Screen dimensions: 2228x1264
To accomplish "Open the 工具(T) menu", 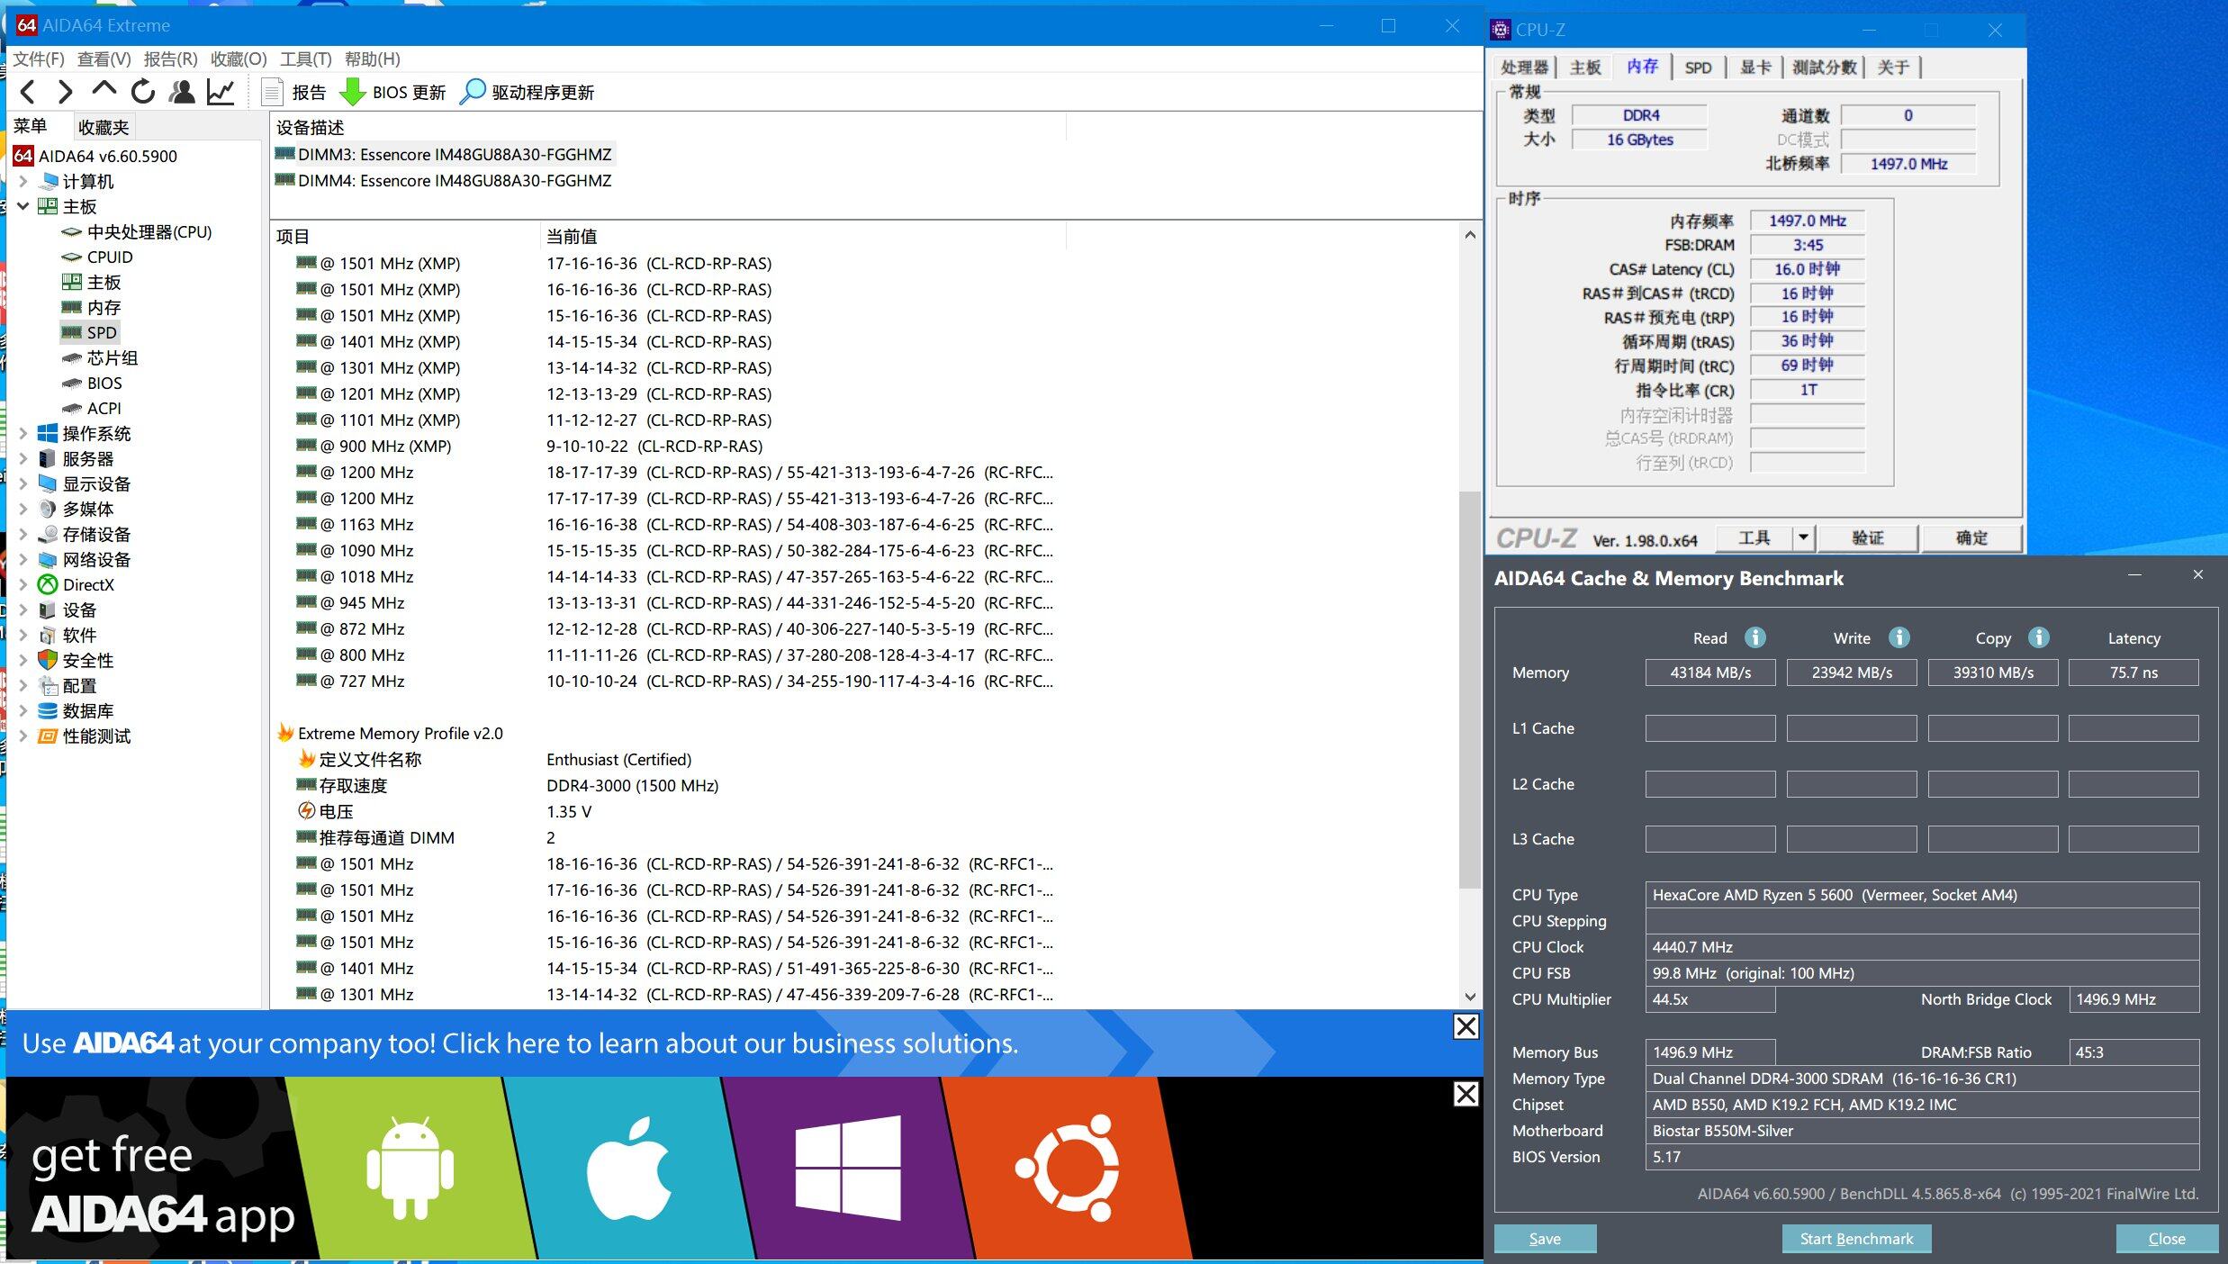I will [x=305, y=59].
